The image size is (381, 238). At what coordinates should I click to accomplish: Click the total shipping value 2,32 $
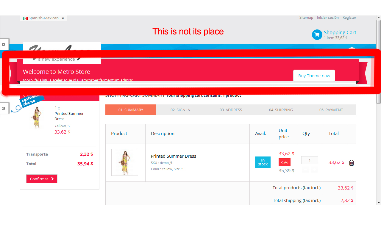[347, 201]
